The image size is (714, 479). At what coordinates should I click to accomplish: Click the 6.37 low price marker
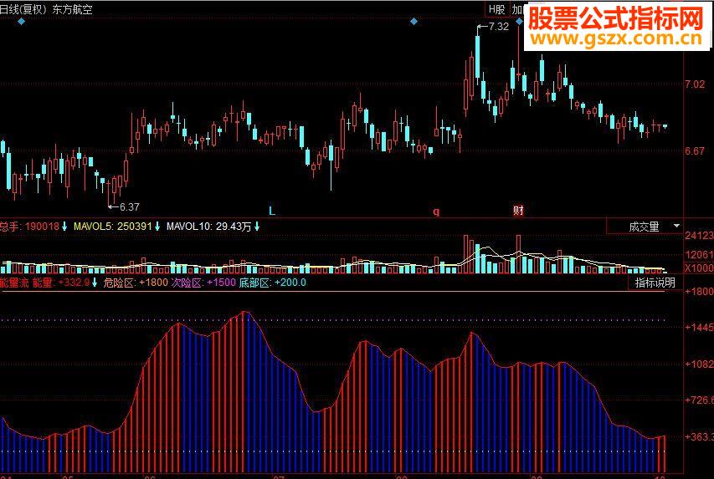tap(129, 207)
